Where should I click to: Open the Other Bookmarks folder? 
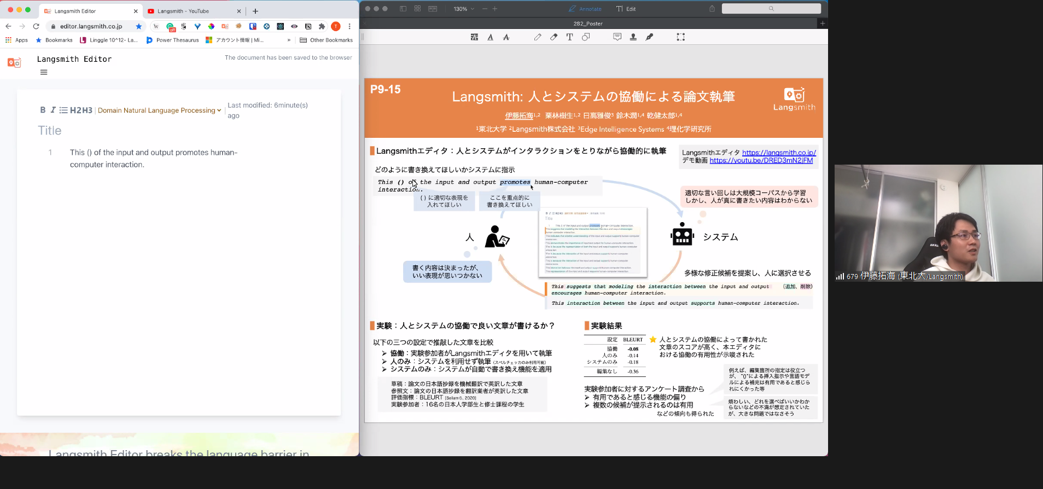click(x=327, y=40)
